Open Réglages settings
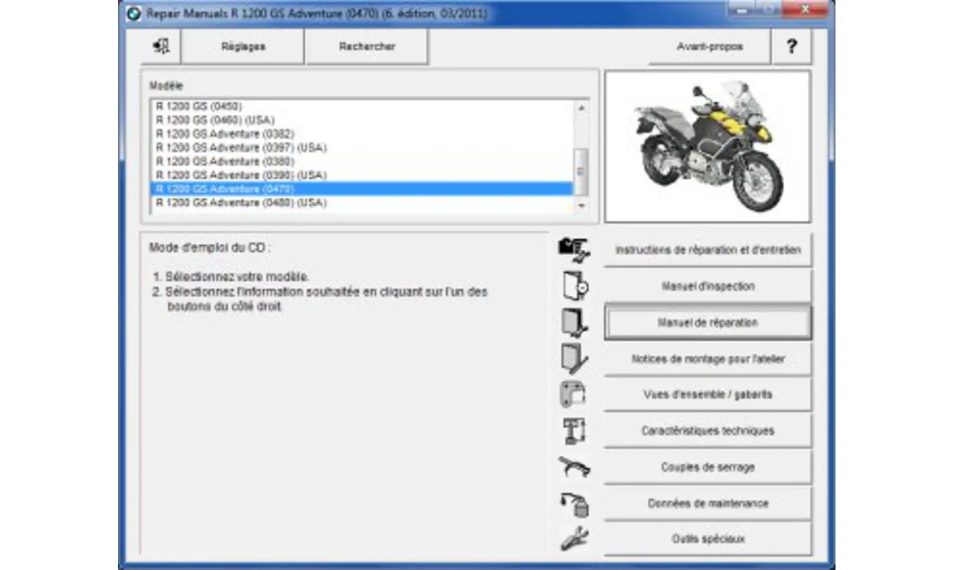Image resolution: width=954 pixels, height=570 pixels. tap(243, 46)
